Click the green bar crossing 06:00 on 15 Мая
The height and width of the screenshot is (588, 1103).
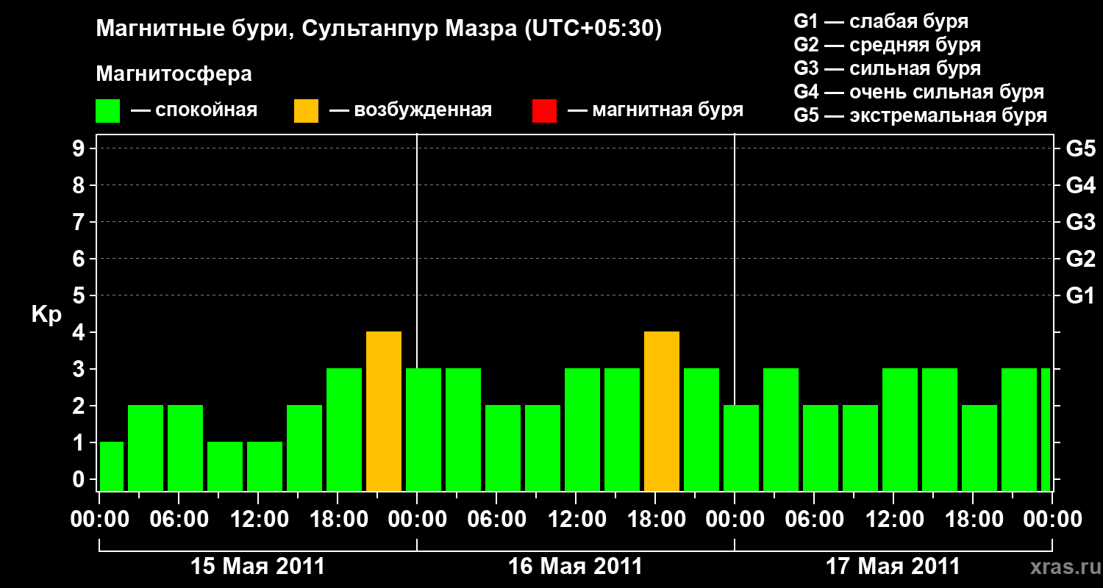pyautogui.click(x=185, y=448)
